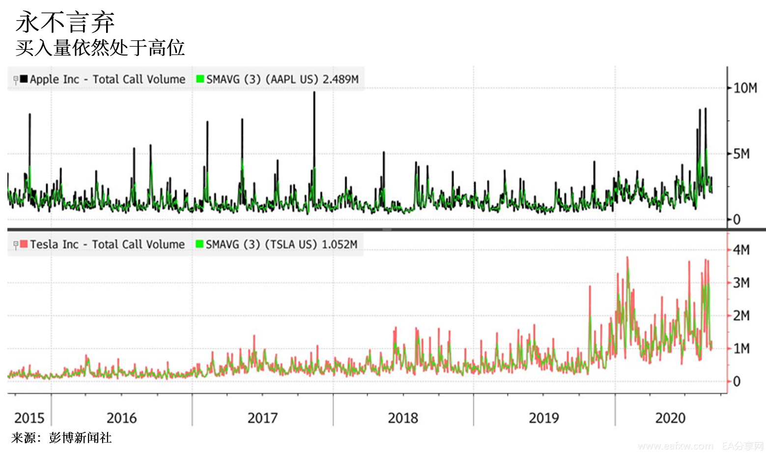766x453 pixels.
Task: Click the subtitle 买入量依然处于高位
Action: 100,48
